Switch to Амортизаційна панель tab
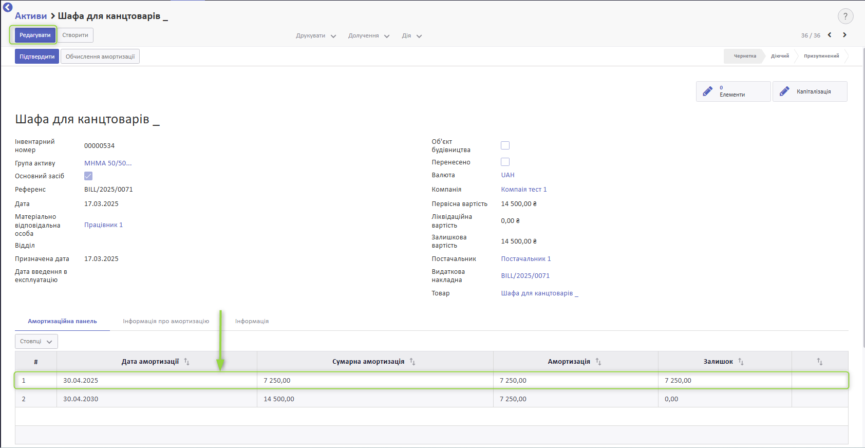 click(x=62, y=321)
